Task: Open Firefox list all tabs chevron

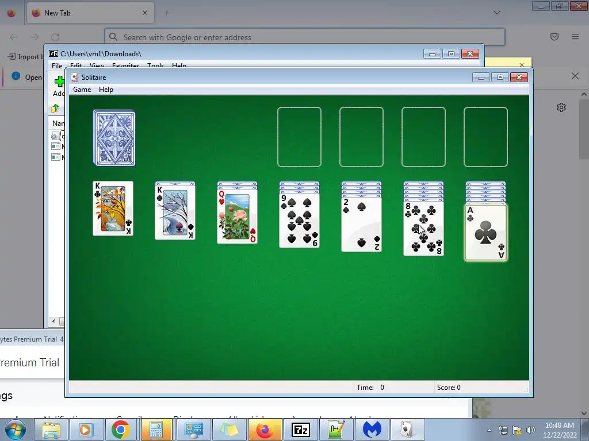Action: [x=496, y=13]
